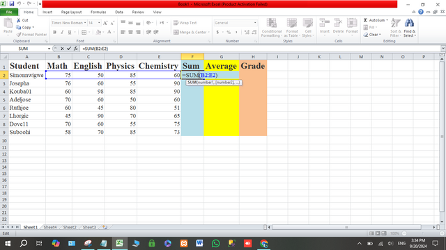Image resolution: width=446 pixels, height=250 pixels.
Task: Expand the Name Box dropdown arrow
Action: (x=49, y=49)
